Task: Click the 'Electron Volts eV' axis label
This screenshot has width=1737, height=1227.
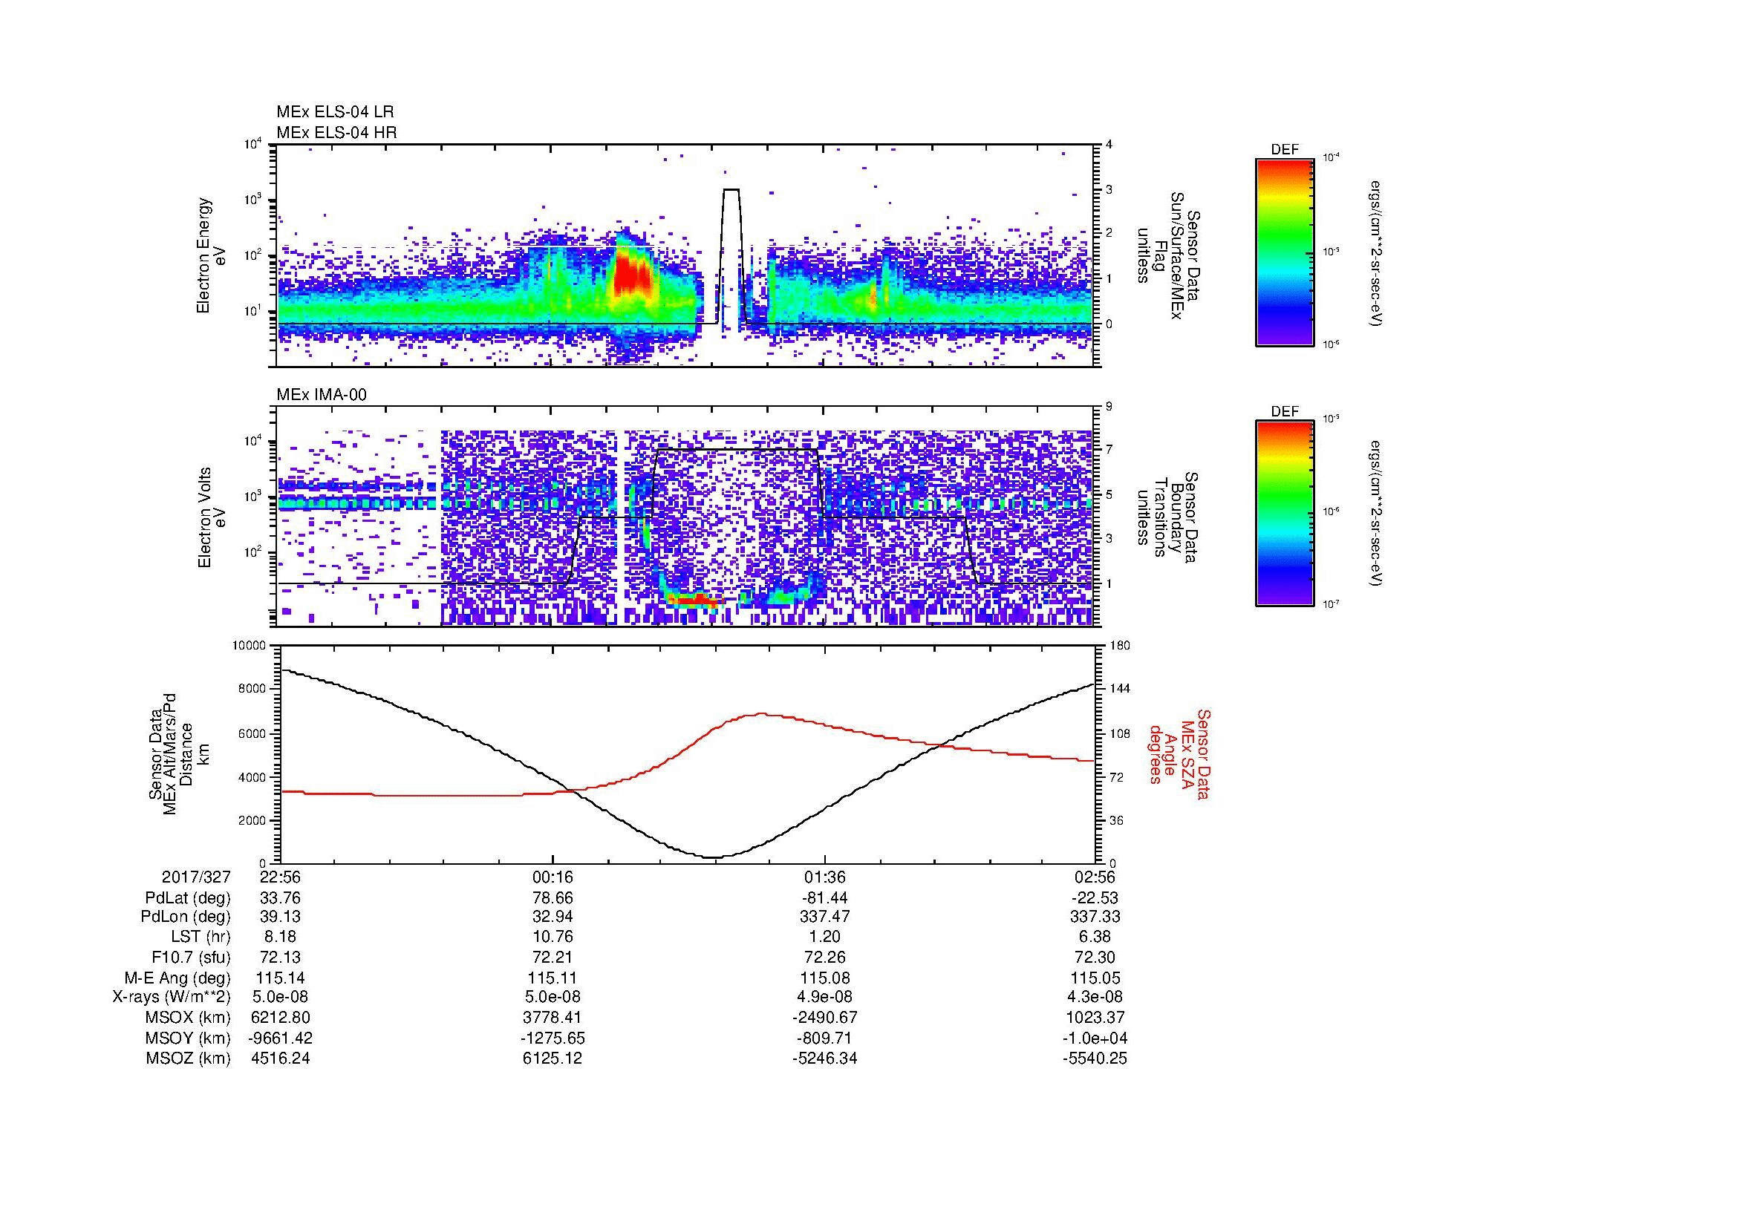Action: click(x=211, y=518)
